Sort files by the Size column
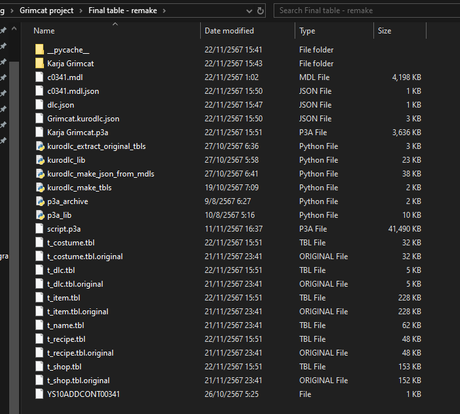This screenshot has width=460, height=414. pyautogui.click(x=385, y=31)
